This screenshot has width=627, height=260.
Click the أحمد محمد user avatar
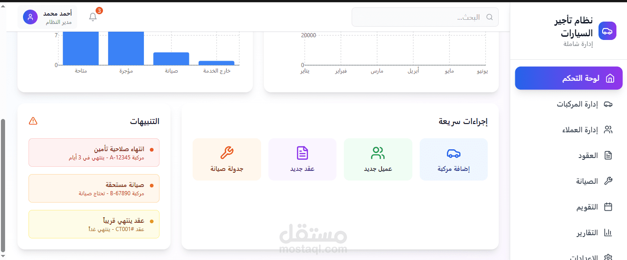click(30, 17)
